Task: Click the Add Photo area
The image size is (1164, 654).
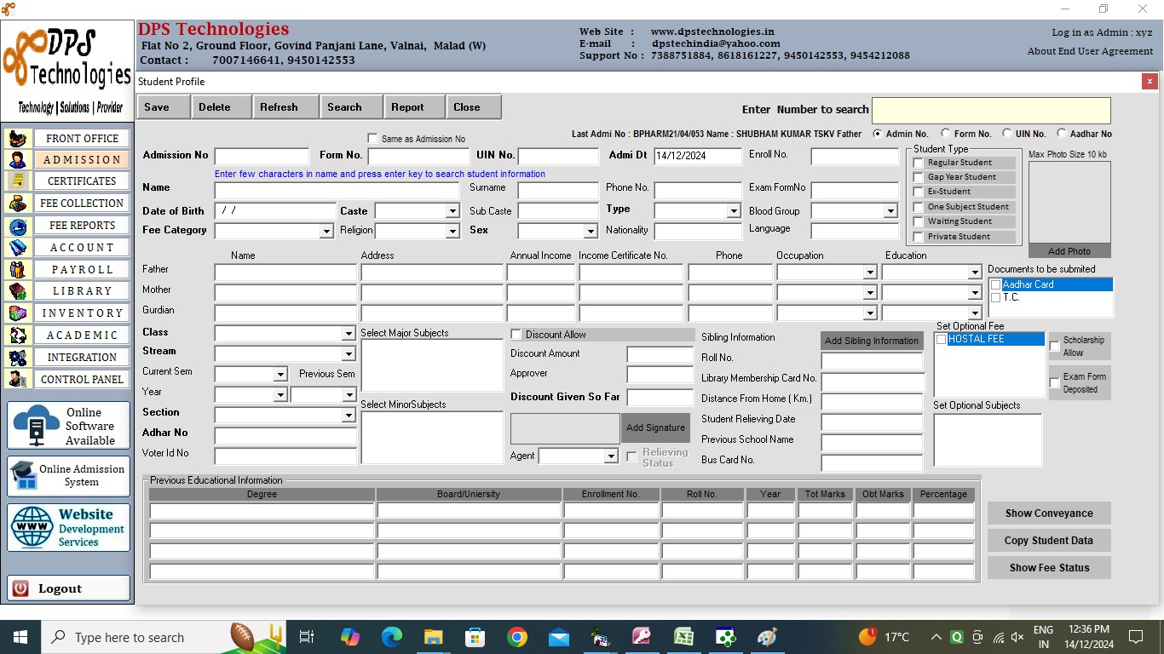Action: coord(1069,251)
